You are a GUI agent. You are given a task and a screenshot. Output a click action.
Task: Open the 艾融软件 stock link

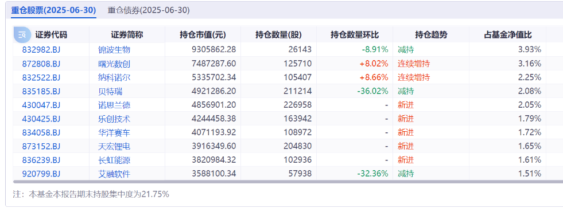coord(114,174)
